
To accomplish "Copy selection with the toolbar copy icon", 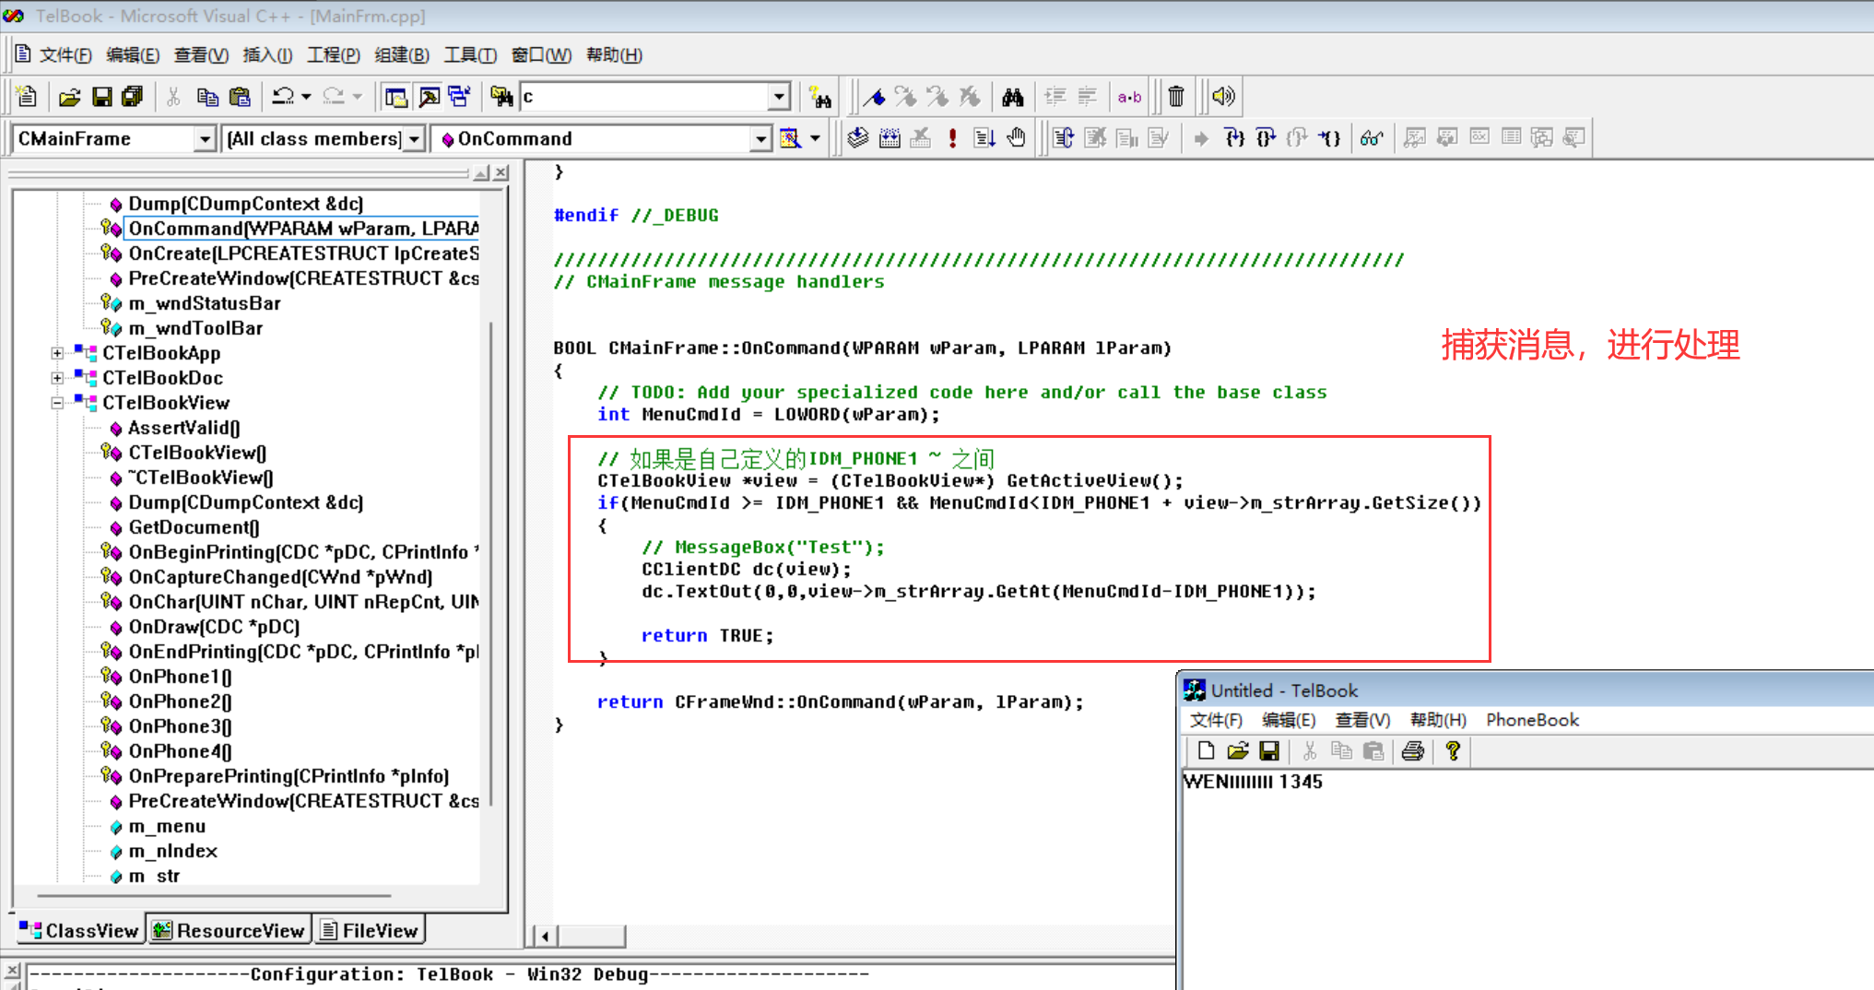I will [208, 97].
